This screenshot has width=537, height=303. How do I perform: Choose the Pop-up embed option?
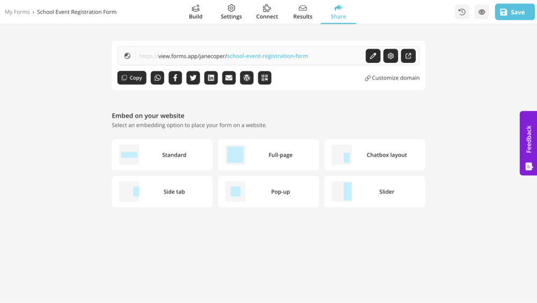pos(268,191)
